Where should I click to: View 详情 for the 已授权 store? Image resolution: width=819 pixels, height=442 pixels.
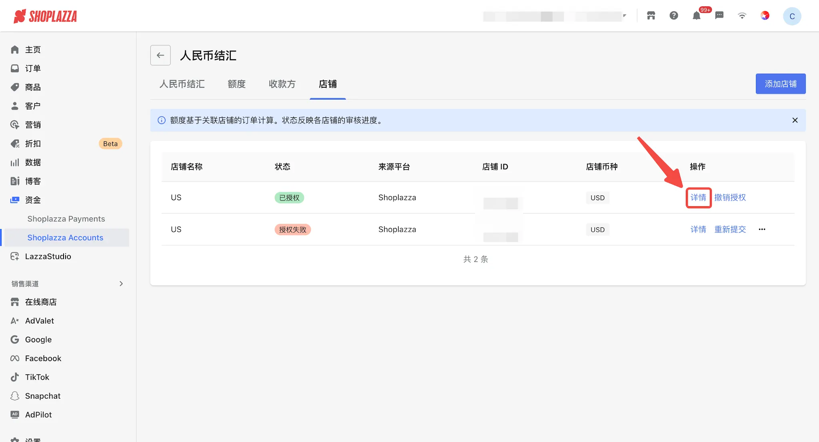pos(698,197)
